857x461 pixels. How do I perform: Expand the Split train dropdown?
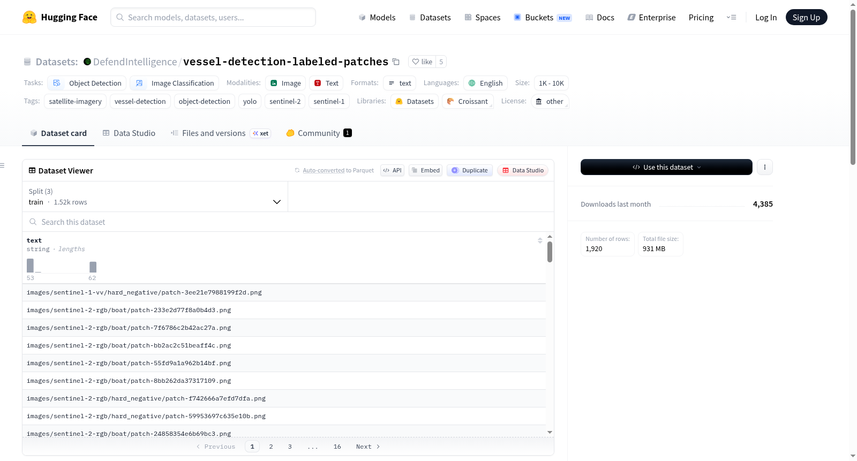[155, 197]
